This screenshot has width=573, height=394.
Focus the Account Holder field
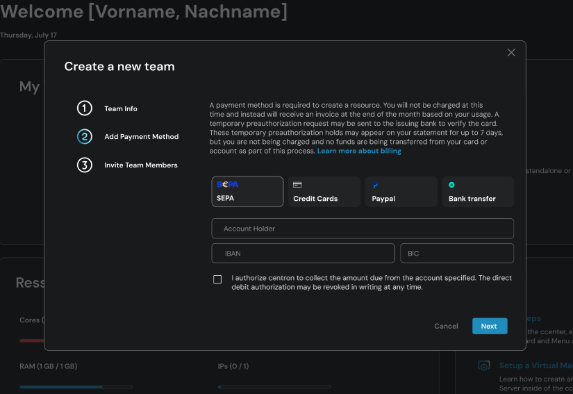363,229
